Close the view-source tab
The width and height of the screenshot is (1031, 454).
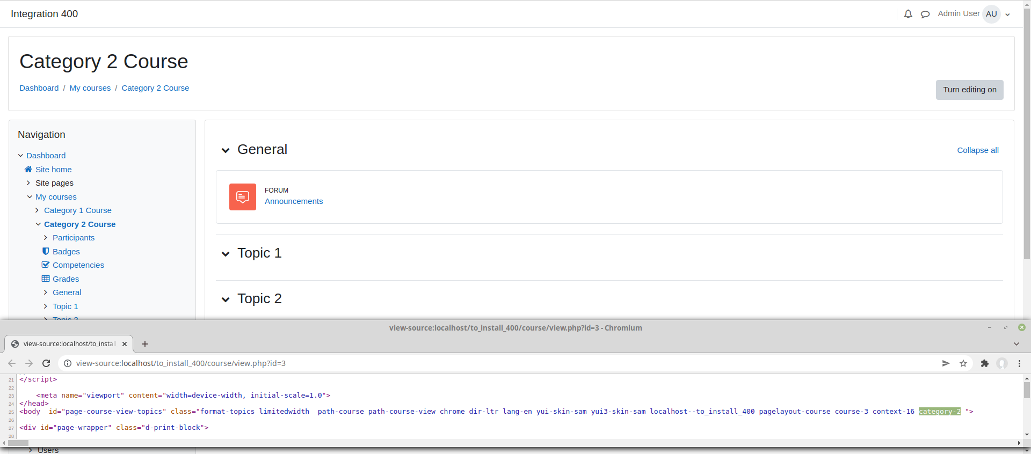(125, 344)
